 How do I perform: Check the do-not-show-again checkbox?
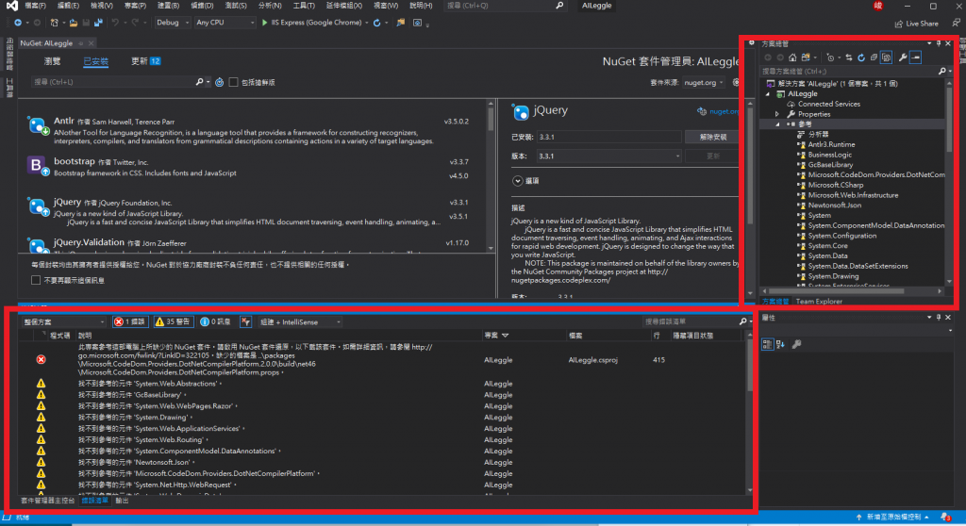[36, 280]
